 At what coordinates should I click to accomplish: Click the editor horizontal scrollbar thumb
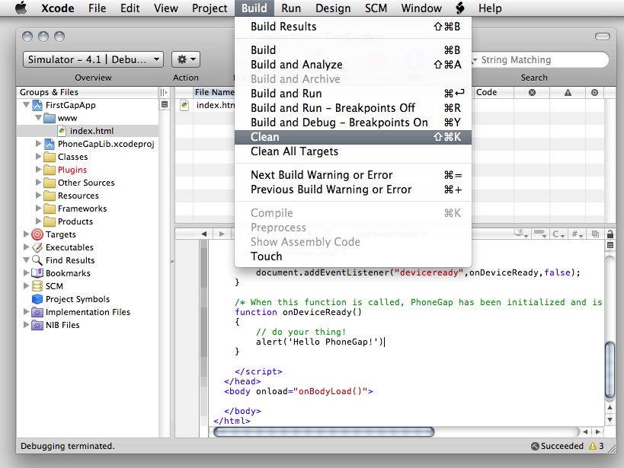(x=324, y=431)
